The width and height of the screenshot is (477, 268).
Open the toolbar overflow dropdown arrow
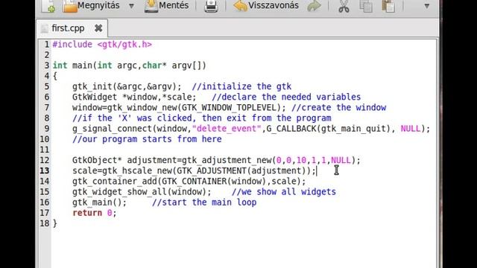point(427,6)
